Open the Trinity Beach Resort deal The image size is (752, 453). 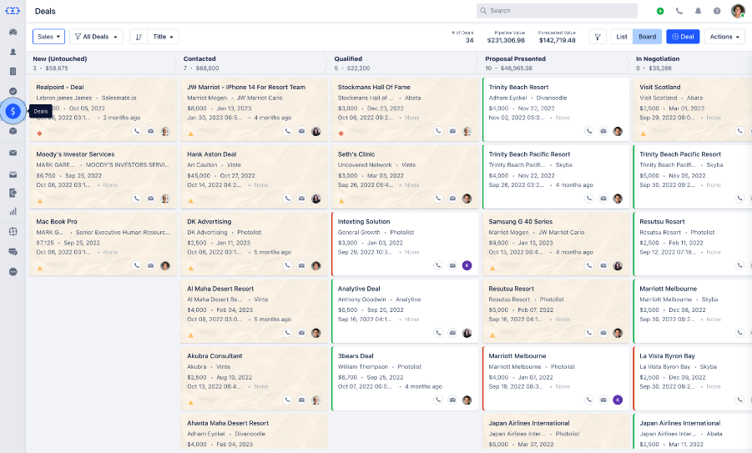[518, 88]
